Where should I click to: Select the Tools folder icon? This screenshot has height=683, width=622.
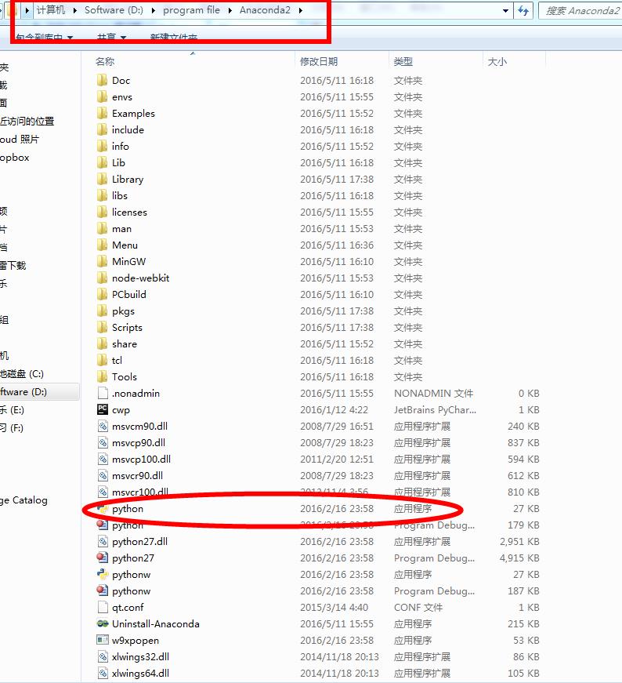point(103,376)
